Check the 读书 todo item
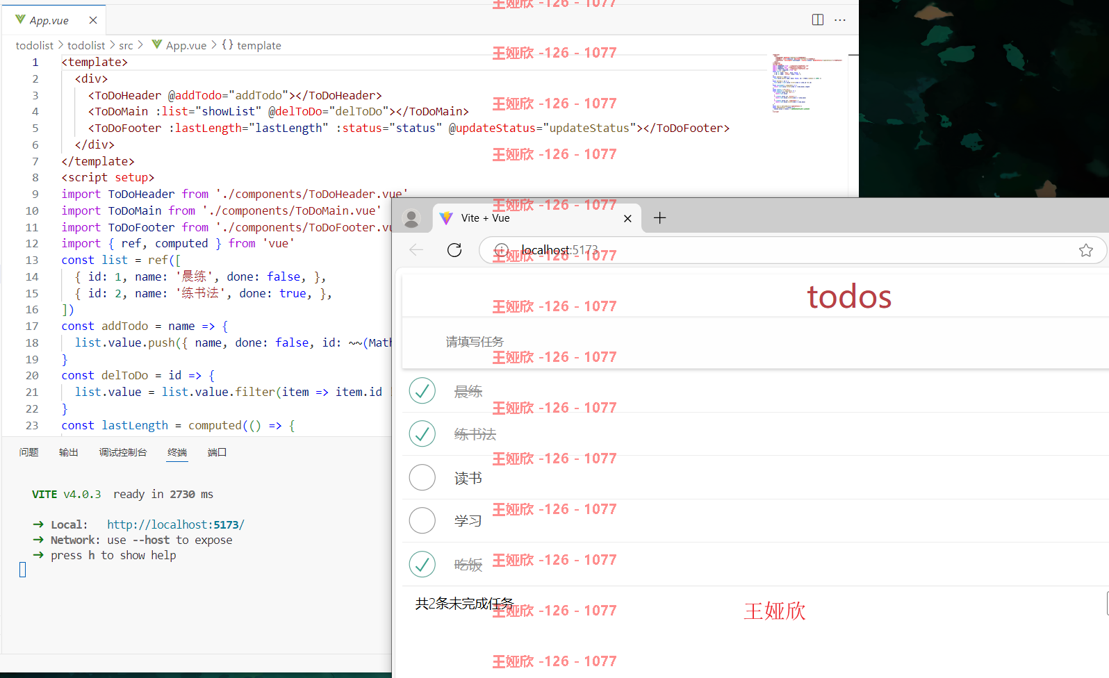 [x=422, y=477]
